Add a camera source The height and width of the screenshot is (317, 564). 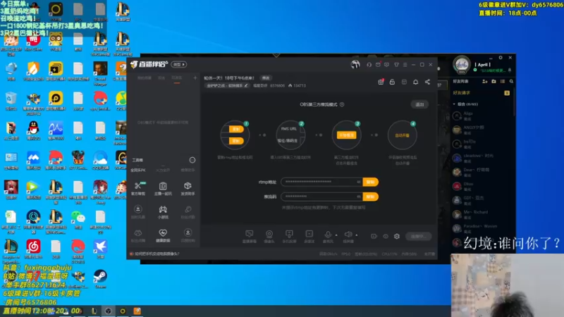(x=269, y=237)
